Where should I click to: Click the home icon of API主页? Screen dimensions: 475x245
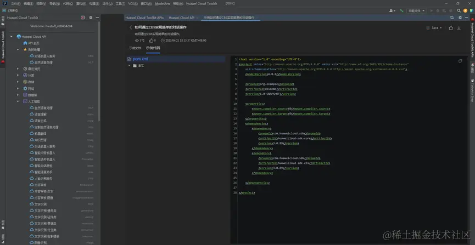pos(25,43)
